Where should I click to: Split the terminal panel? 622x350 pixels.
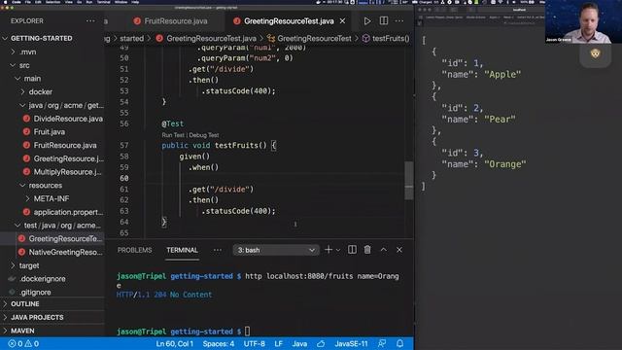352,250
